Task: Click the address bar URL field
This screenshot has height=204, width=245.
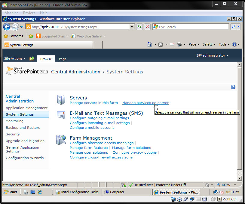Action: [78, 27]
